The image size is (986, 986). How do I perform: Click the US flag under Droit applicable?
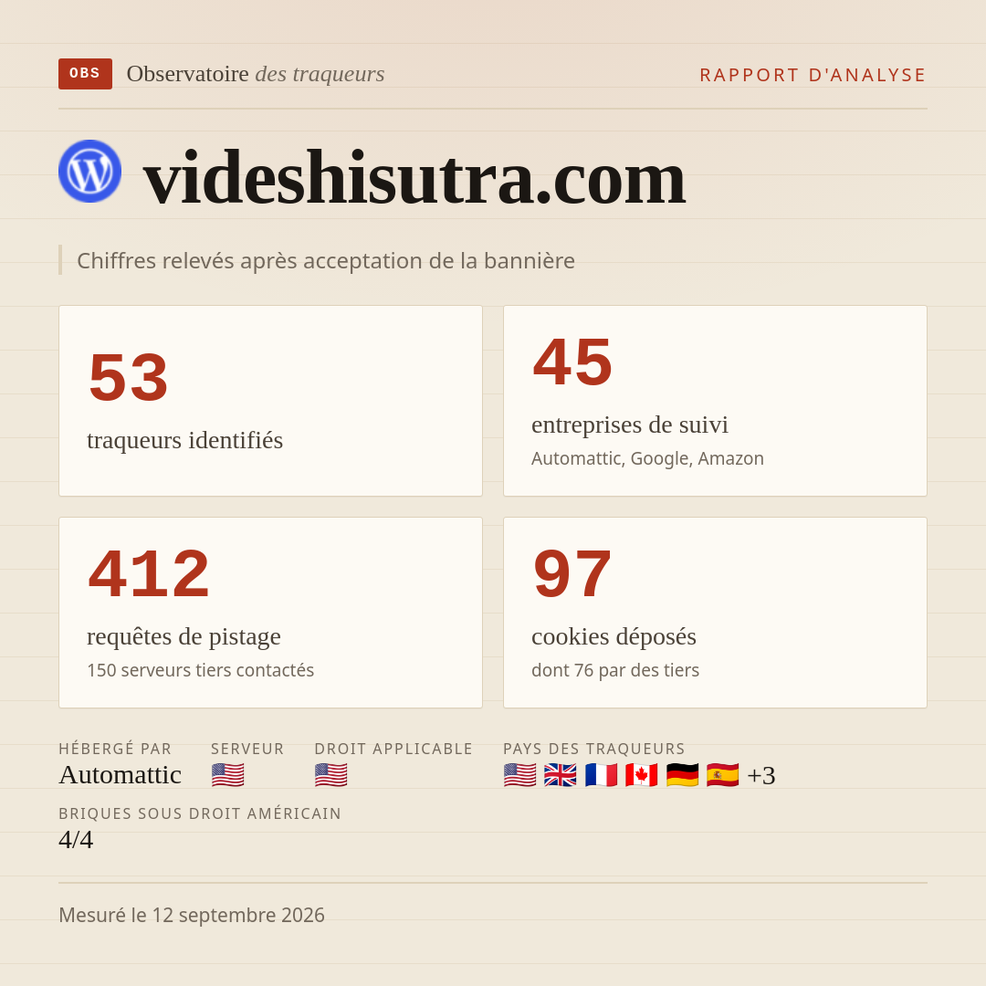click(330, 775)
